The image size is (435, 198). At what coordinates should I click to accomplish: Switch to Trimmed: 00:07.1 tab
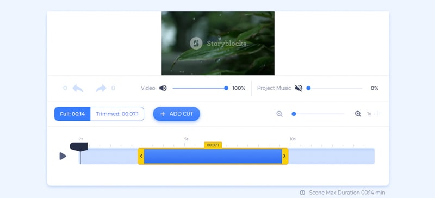[x=117, y=114]
